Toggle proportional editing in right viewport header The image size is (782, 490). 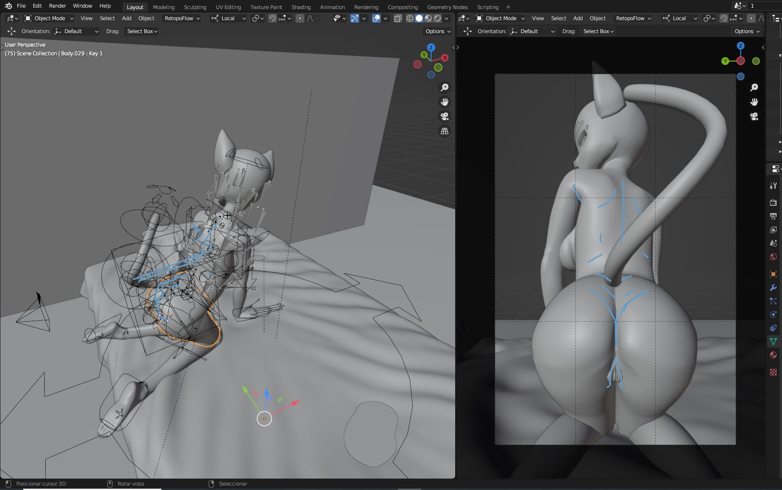click(751, 18)
